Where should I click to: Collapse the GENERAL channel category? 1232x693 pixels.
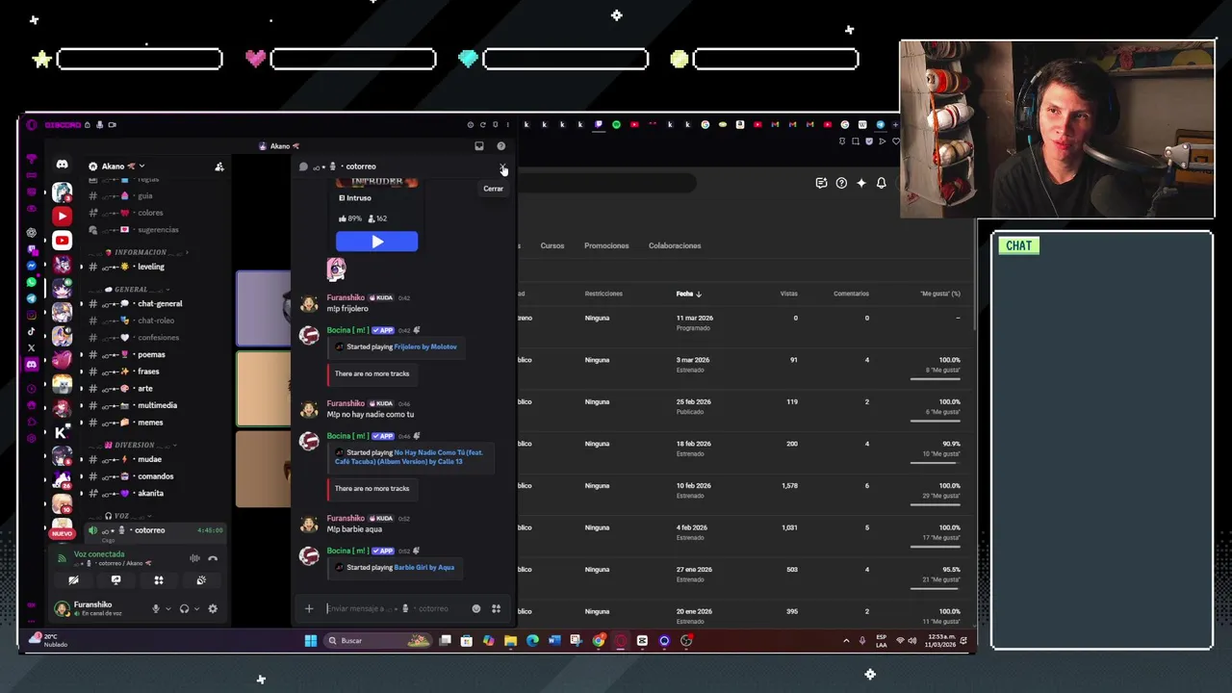click(132, 289)
